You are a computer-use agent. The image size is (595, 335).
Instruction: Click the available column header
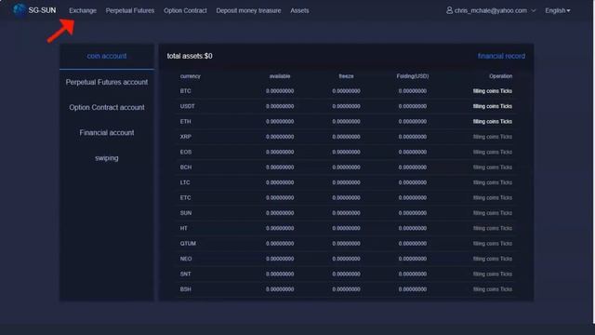pos(280,76)
